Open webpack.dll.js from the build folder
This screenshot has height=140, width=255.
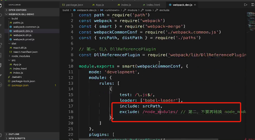(22, 35)
